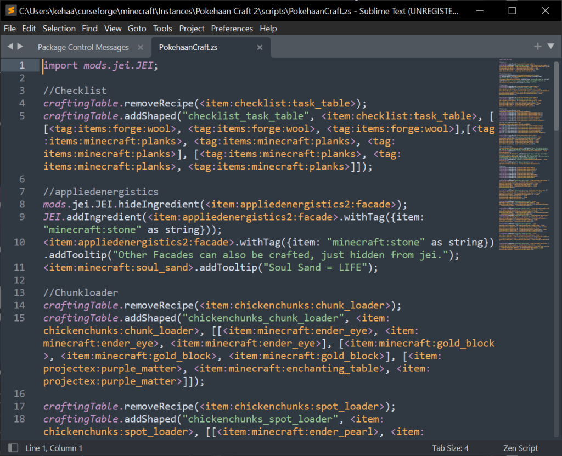Image resolution: width=562 pixels, height=456 pixels.
Task: Click line number 5 in the gutter
Action: [22, 116]
